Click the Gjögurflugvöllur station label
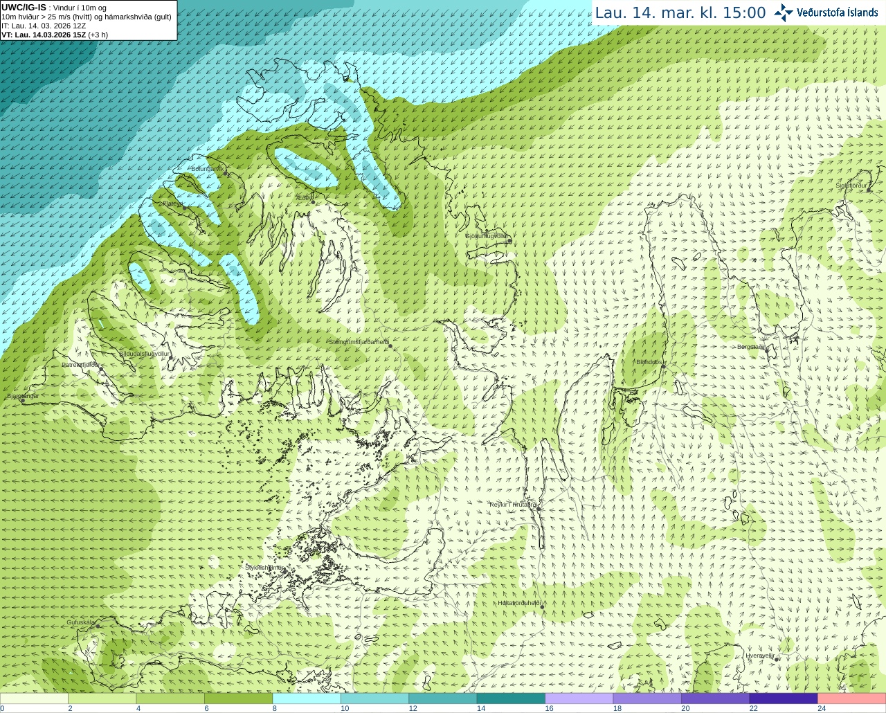 487,236
